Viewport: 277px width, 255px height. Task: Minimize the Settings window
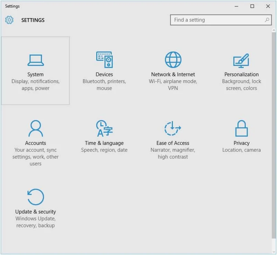(x=236, y=6)
